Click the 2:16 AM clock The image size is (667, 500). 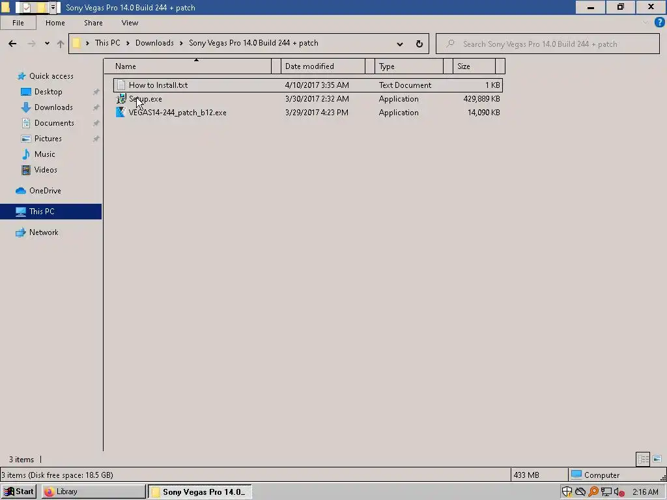click(x=645, y=492)
